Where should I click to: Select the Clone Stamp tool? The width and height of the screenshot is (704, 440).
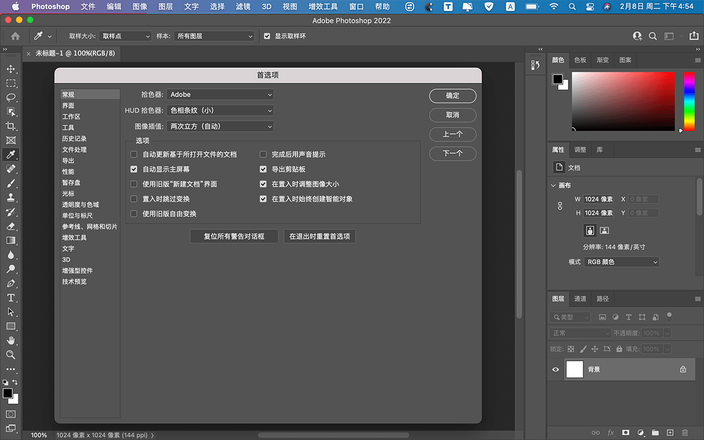[11, 198]
